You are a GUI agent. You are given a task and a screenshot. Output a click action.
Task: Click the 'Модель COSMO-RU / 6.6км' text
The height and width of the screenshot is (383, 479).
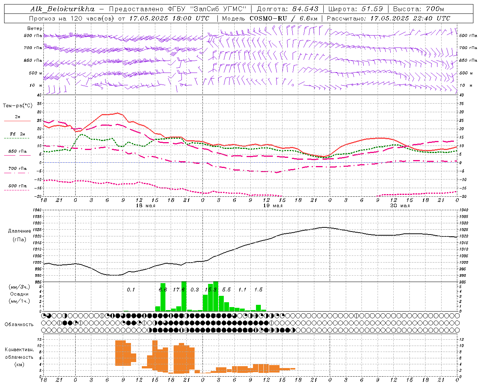(269, 18)
